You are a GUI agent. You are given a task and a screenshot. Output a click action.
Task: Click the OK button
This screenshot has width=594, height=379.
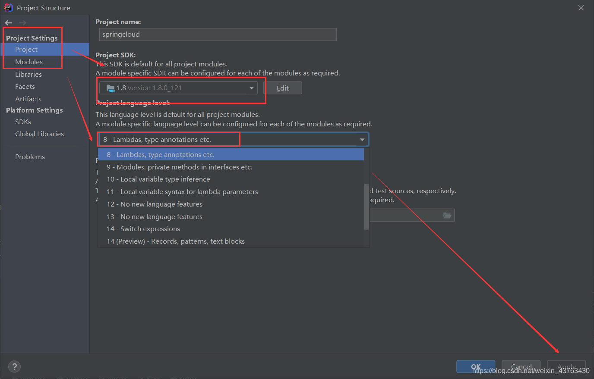click(x=476, y=366)
